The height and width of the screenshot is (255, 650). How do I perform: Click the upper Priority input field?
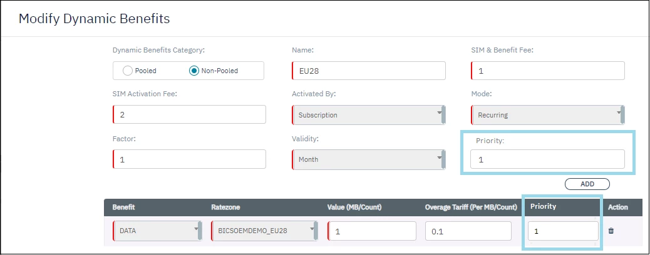point(548,159)
